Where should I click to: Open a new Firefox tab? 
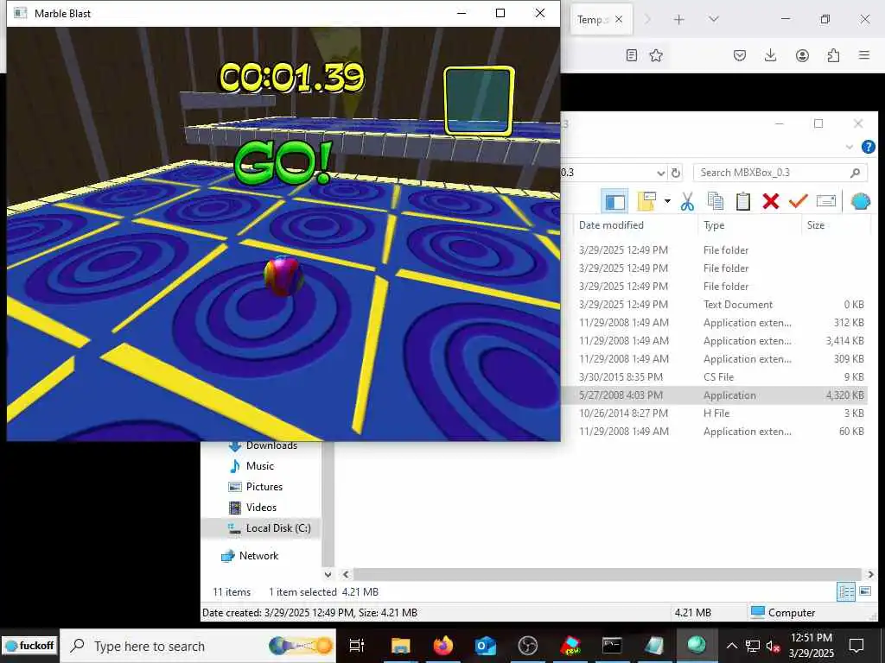(679, 19)
